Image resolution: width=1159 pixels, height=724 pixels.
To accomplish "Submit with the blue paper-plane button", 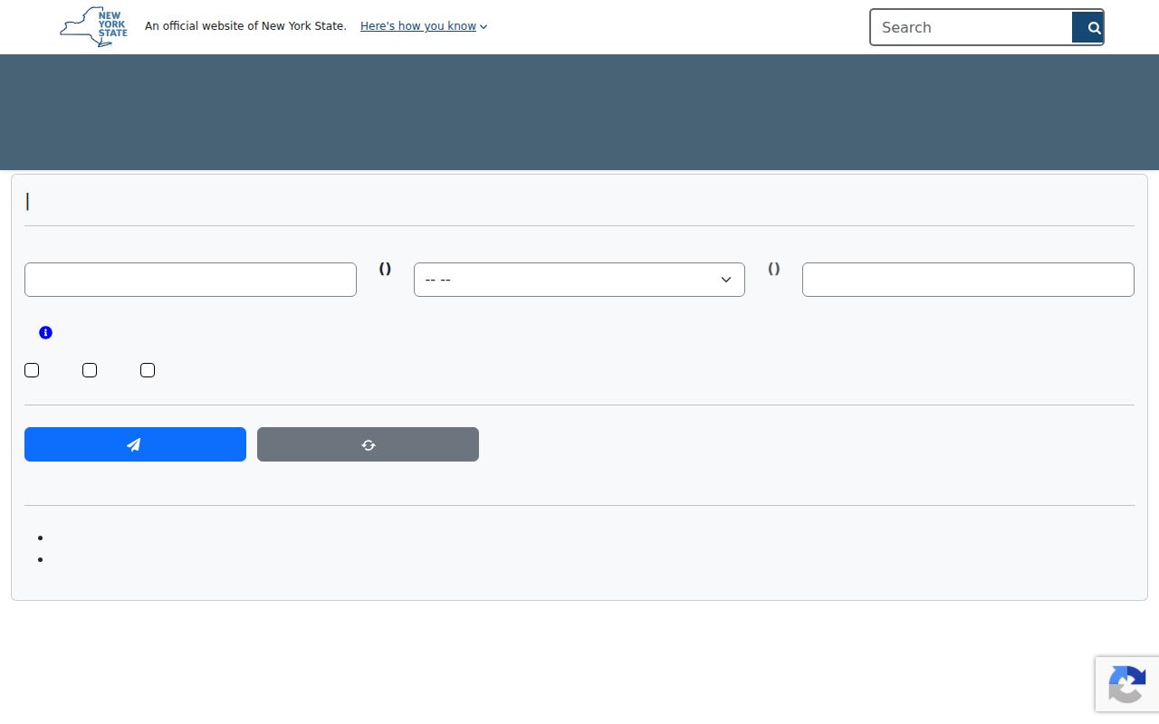I will click(x=135, y=444).
